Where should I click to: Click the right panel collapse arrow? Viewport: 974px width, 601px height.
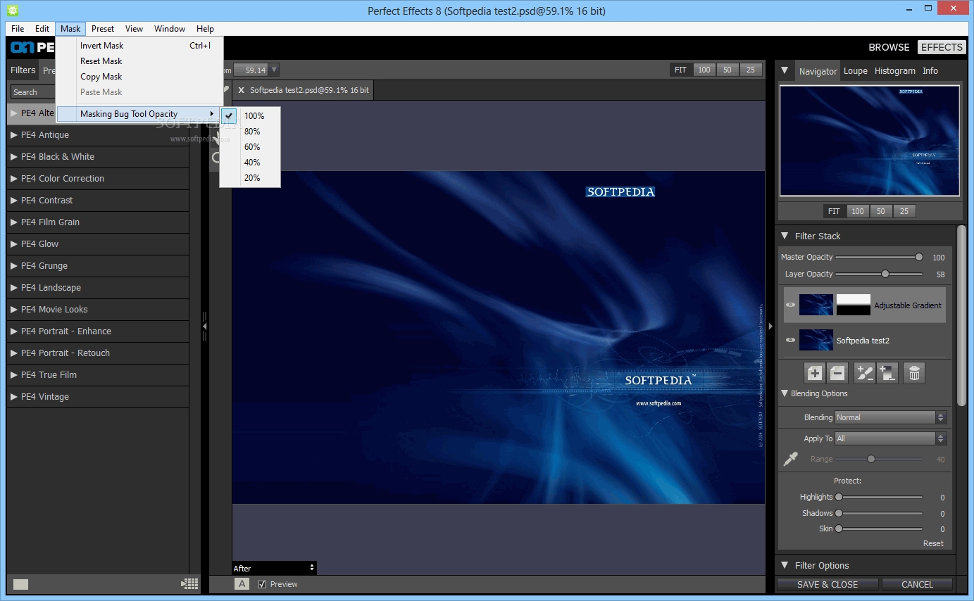pos(770,327)
